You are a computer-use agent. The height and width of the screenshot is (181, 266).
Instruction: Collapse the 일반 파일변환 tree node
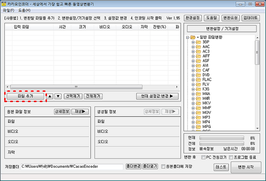187,37
